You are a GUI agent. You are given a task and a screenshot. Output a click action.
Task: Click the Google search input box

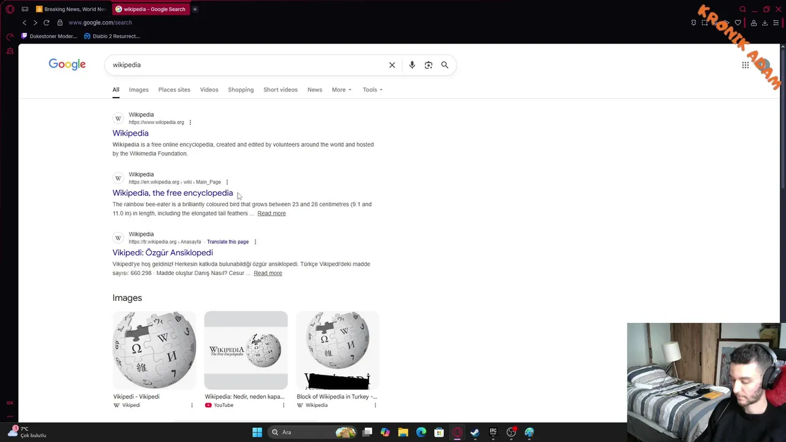point(246,65)
